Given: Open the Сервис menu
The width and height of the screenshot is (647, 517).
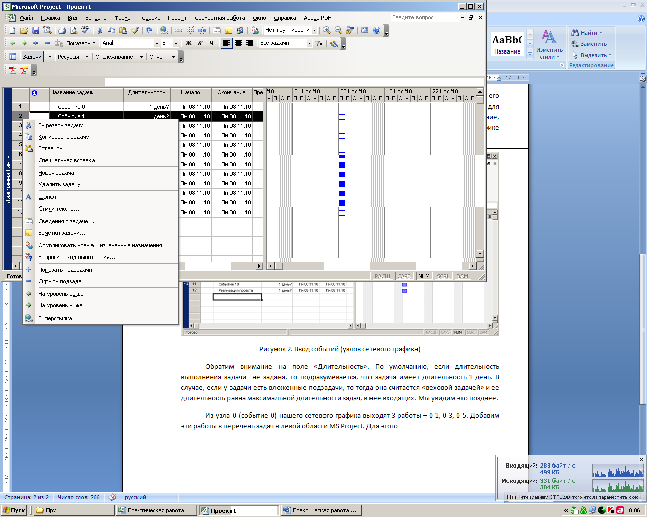Looking at the screenshot, I should [x=151, y=18].
